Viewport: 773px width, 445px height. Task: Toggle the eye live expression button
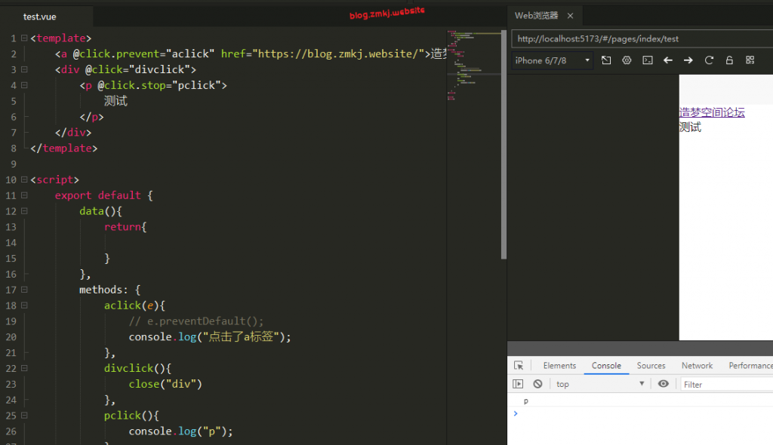663,384
